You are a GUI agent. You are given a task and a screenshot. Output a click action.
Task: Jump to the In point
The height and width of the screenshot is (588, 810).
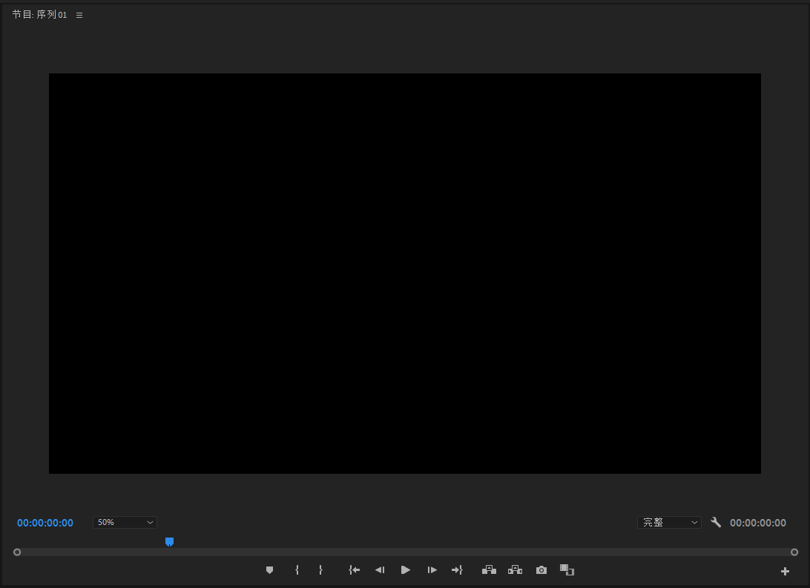point(355,570)
